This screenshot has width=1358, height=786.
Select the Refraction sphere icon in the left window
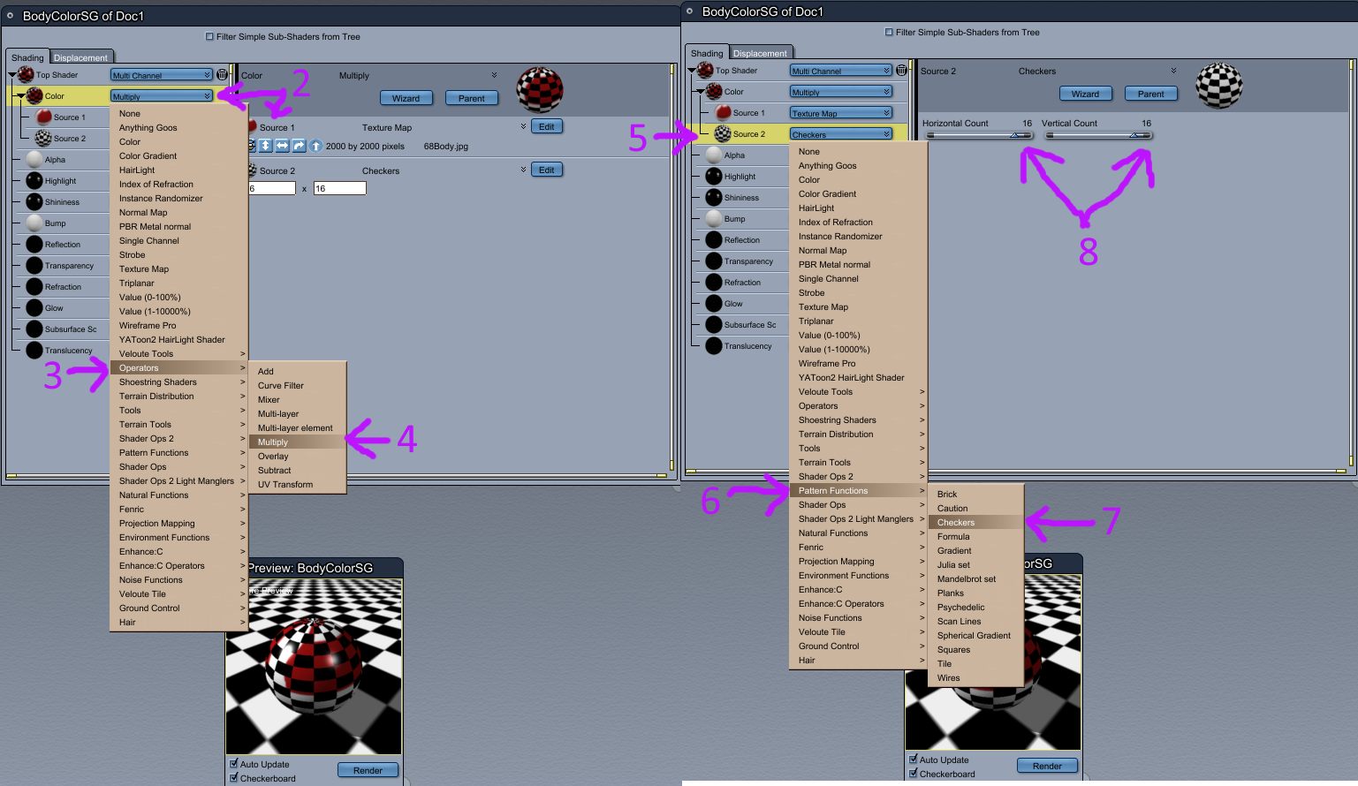coord(34,287)
